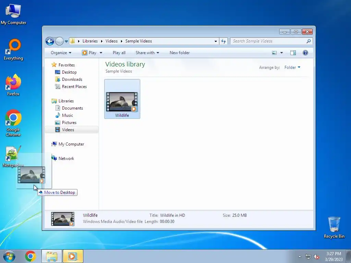Image resolution: width=351 pixels, height=263 pixels.
Task: Open the Organize menu
Action: [x=61, y=53]
